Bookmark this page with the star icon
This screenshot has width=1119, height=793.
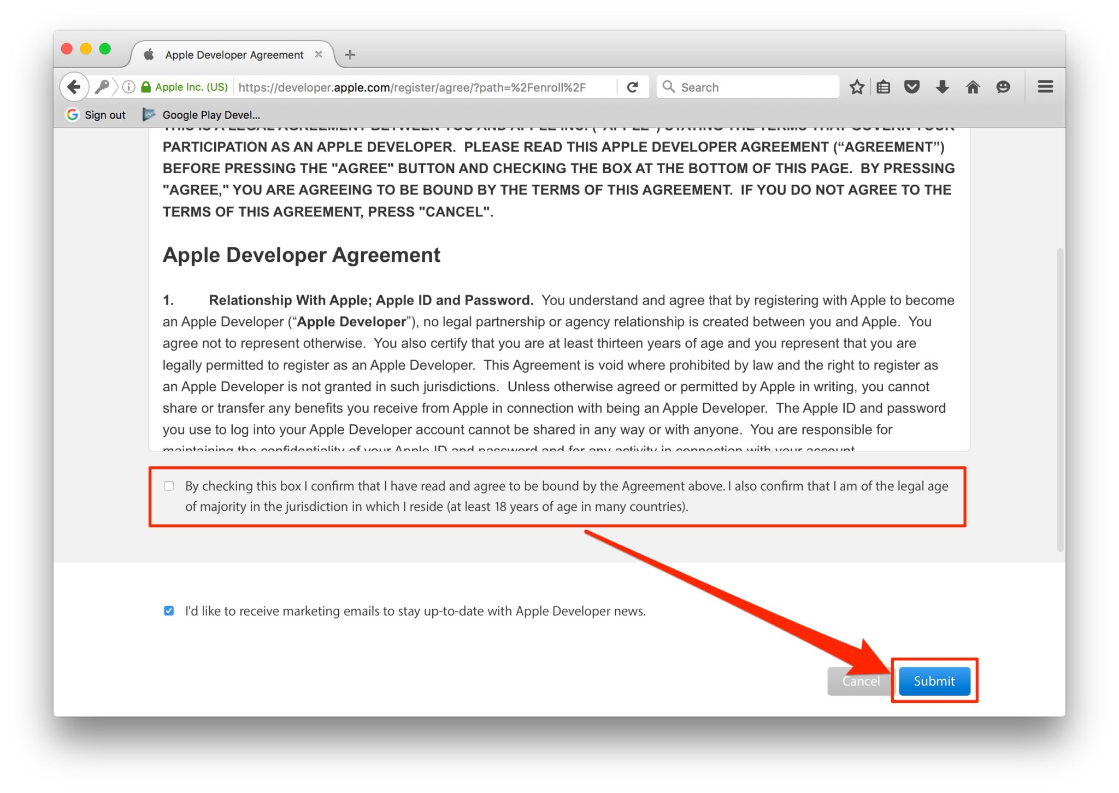(857, 86)
